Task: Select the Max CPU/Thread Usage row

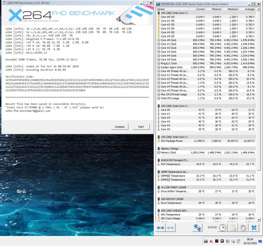Action: (x=206, y=94)
